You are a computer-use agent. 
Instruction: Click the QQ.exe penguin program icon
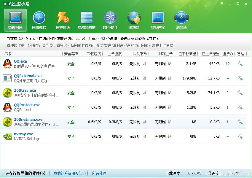tap(7, 63)
